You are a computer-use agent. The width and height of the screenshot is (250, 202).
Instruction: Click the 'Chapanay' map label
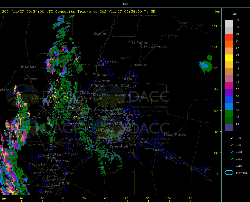click(118, 109)
